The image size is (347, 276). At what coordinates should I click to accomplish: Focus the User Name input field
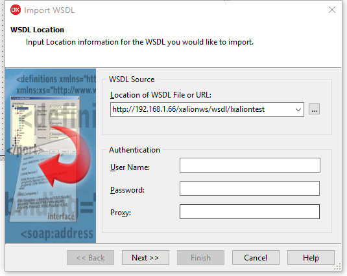(250, 165)
